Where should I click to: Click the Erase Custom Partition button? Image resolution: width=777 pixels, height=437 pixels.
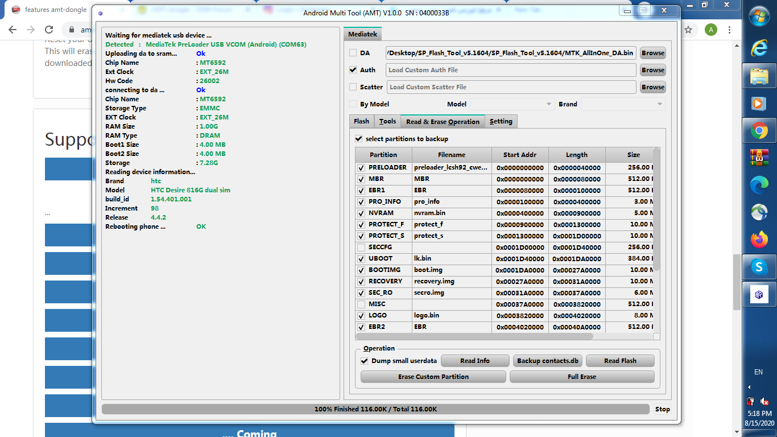click(x=433, y=377)
